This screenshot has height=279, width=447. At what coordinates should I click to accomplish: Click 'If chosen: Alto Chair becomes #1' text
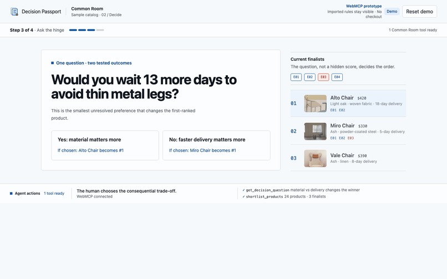click(x=90, y=151)
